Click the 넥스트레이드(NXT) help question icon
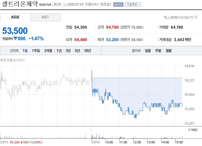This screenshot has width=202, height=146. [196, 17]
